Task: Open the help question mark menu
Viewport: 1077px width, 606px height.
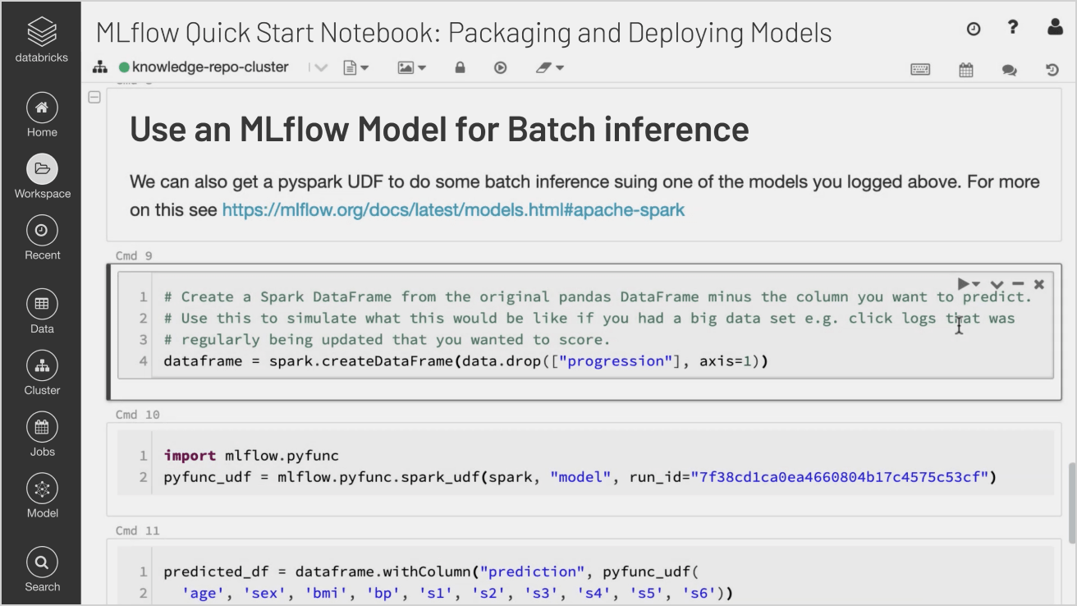Action: click(x=1013, y=28)
